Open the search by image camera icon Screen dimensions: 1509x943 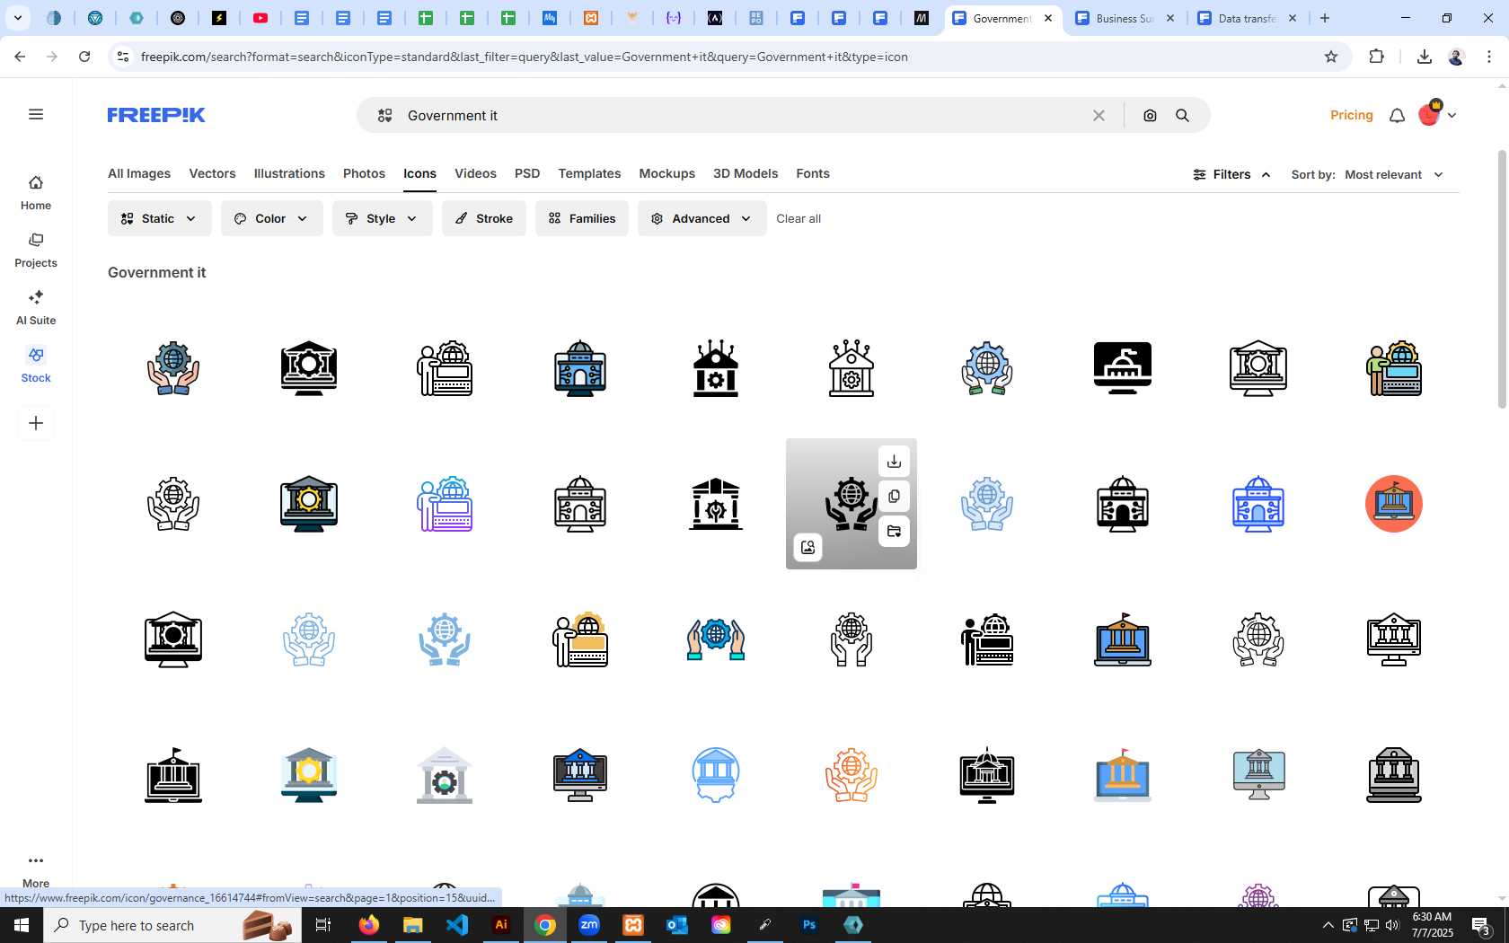click(1150, 116)
